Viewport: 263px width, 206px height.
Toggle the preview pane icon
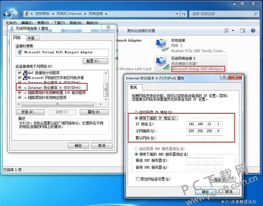pos(242,30)
